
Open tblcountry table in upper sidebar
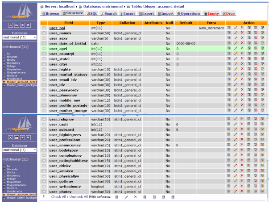tap(13, 63)
